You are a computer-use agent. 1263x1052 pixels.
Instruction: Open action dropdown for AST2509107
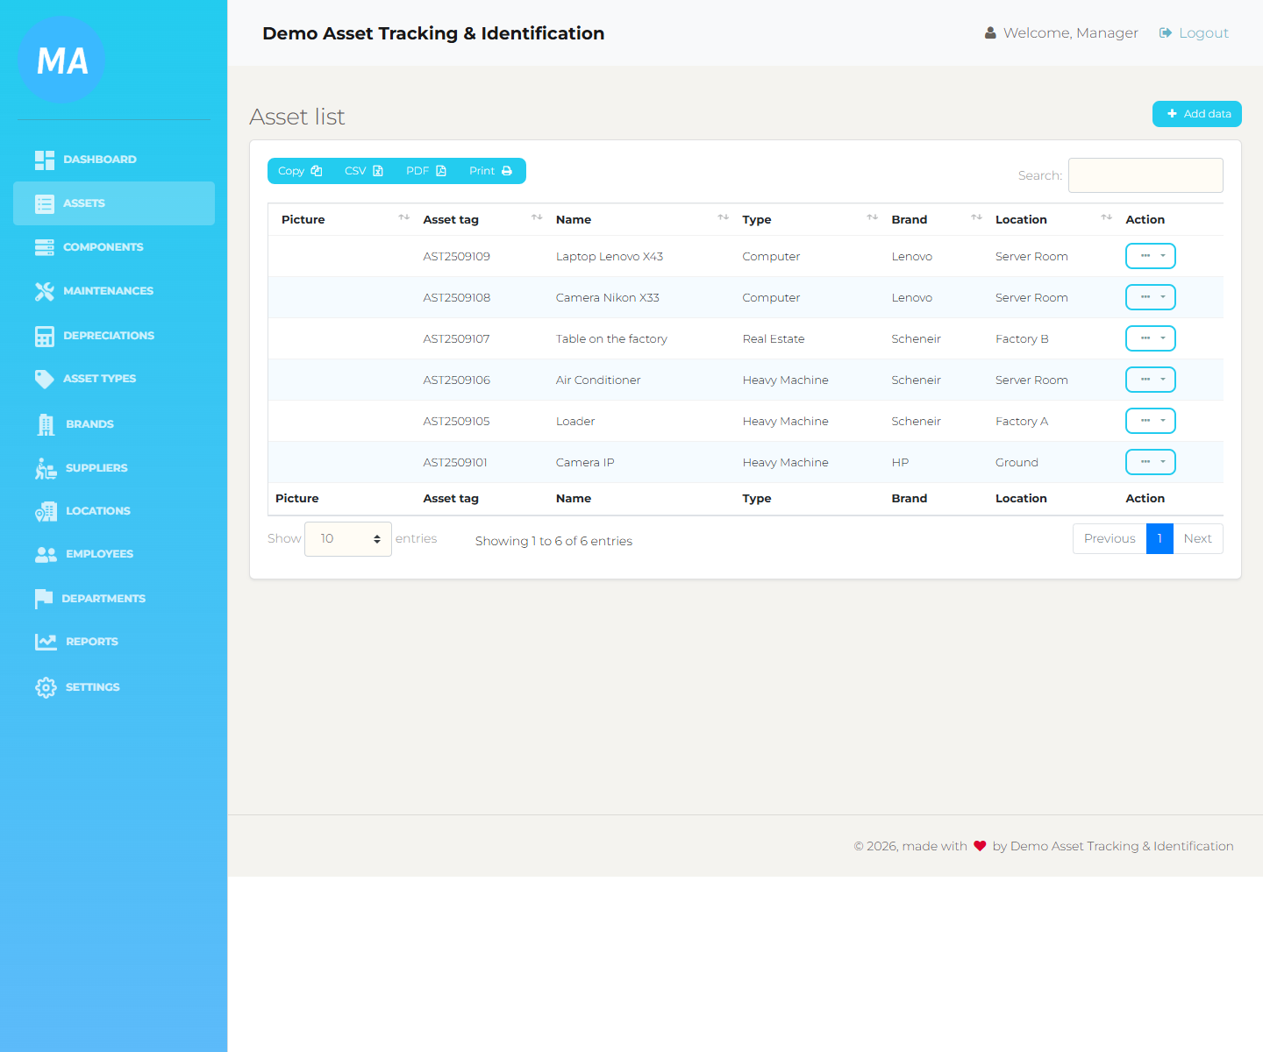click(x=1151, y=338)
